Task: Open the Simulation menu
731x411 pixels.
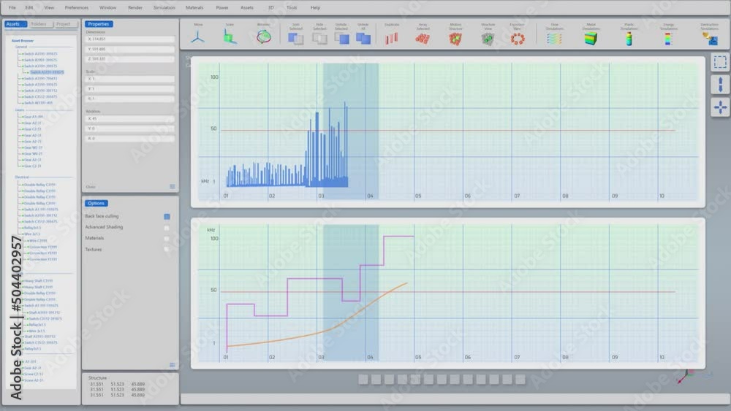Action: pos(164,7)
